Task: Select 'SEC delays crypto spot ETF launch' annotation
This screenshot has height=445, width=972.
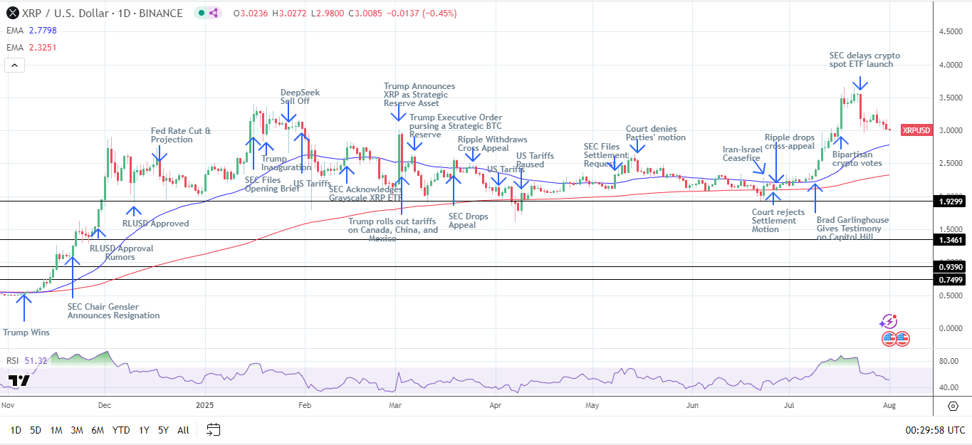Action: (864, 59)
